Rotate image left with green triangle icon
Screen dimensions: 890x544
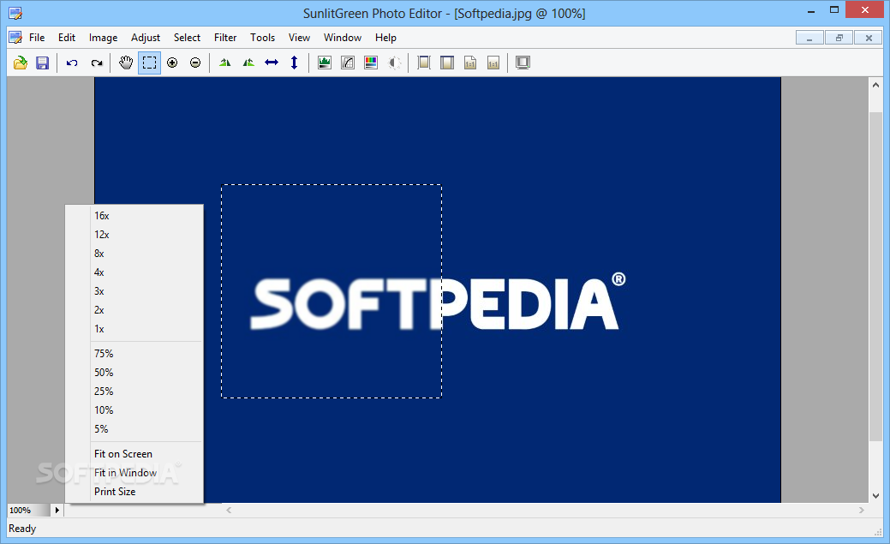(225, 63)
